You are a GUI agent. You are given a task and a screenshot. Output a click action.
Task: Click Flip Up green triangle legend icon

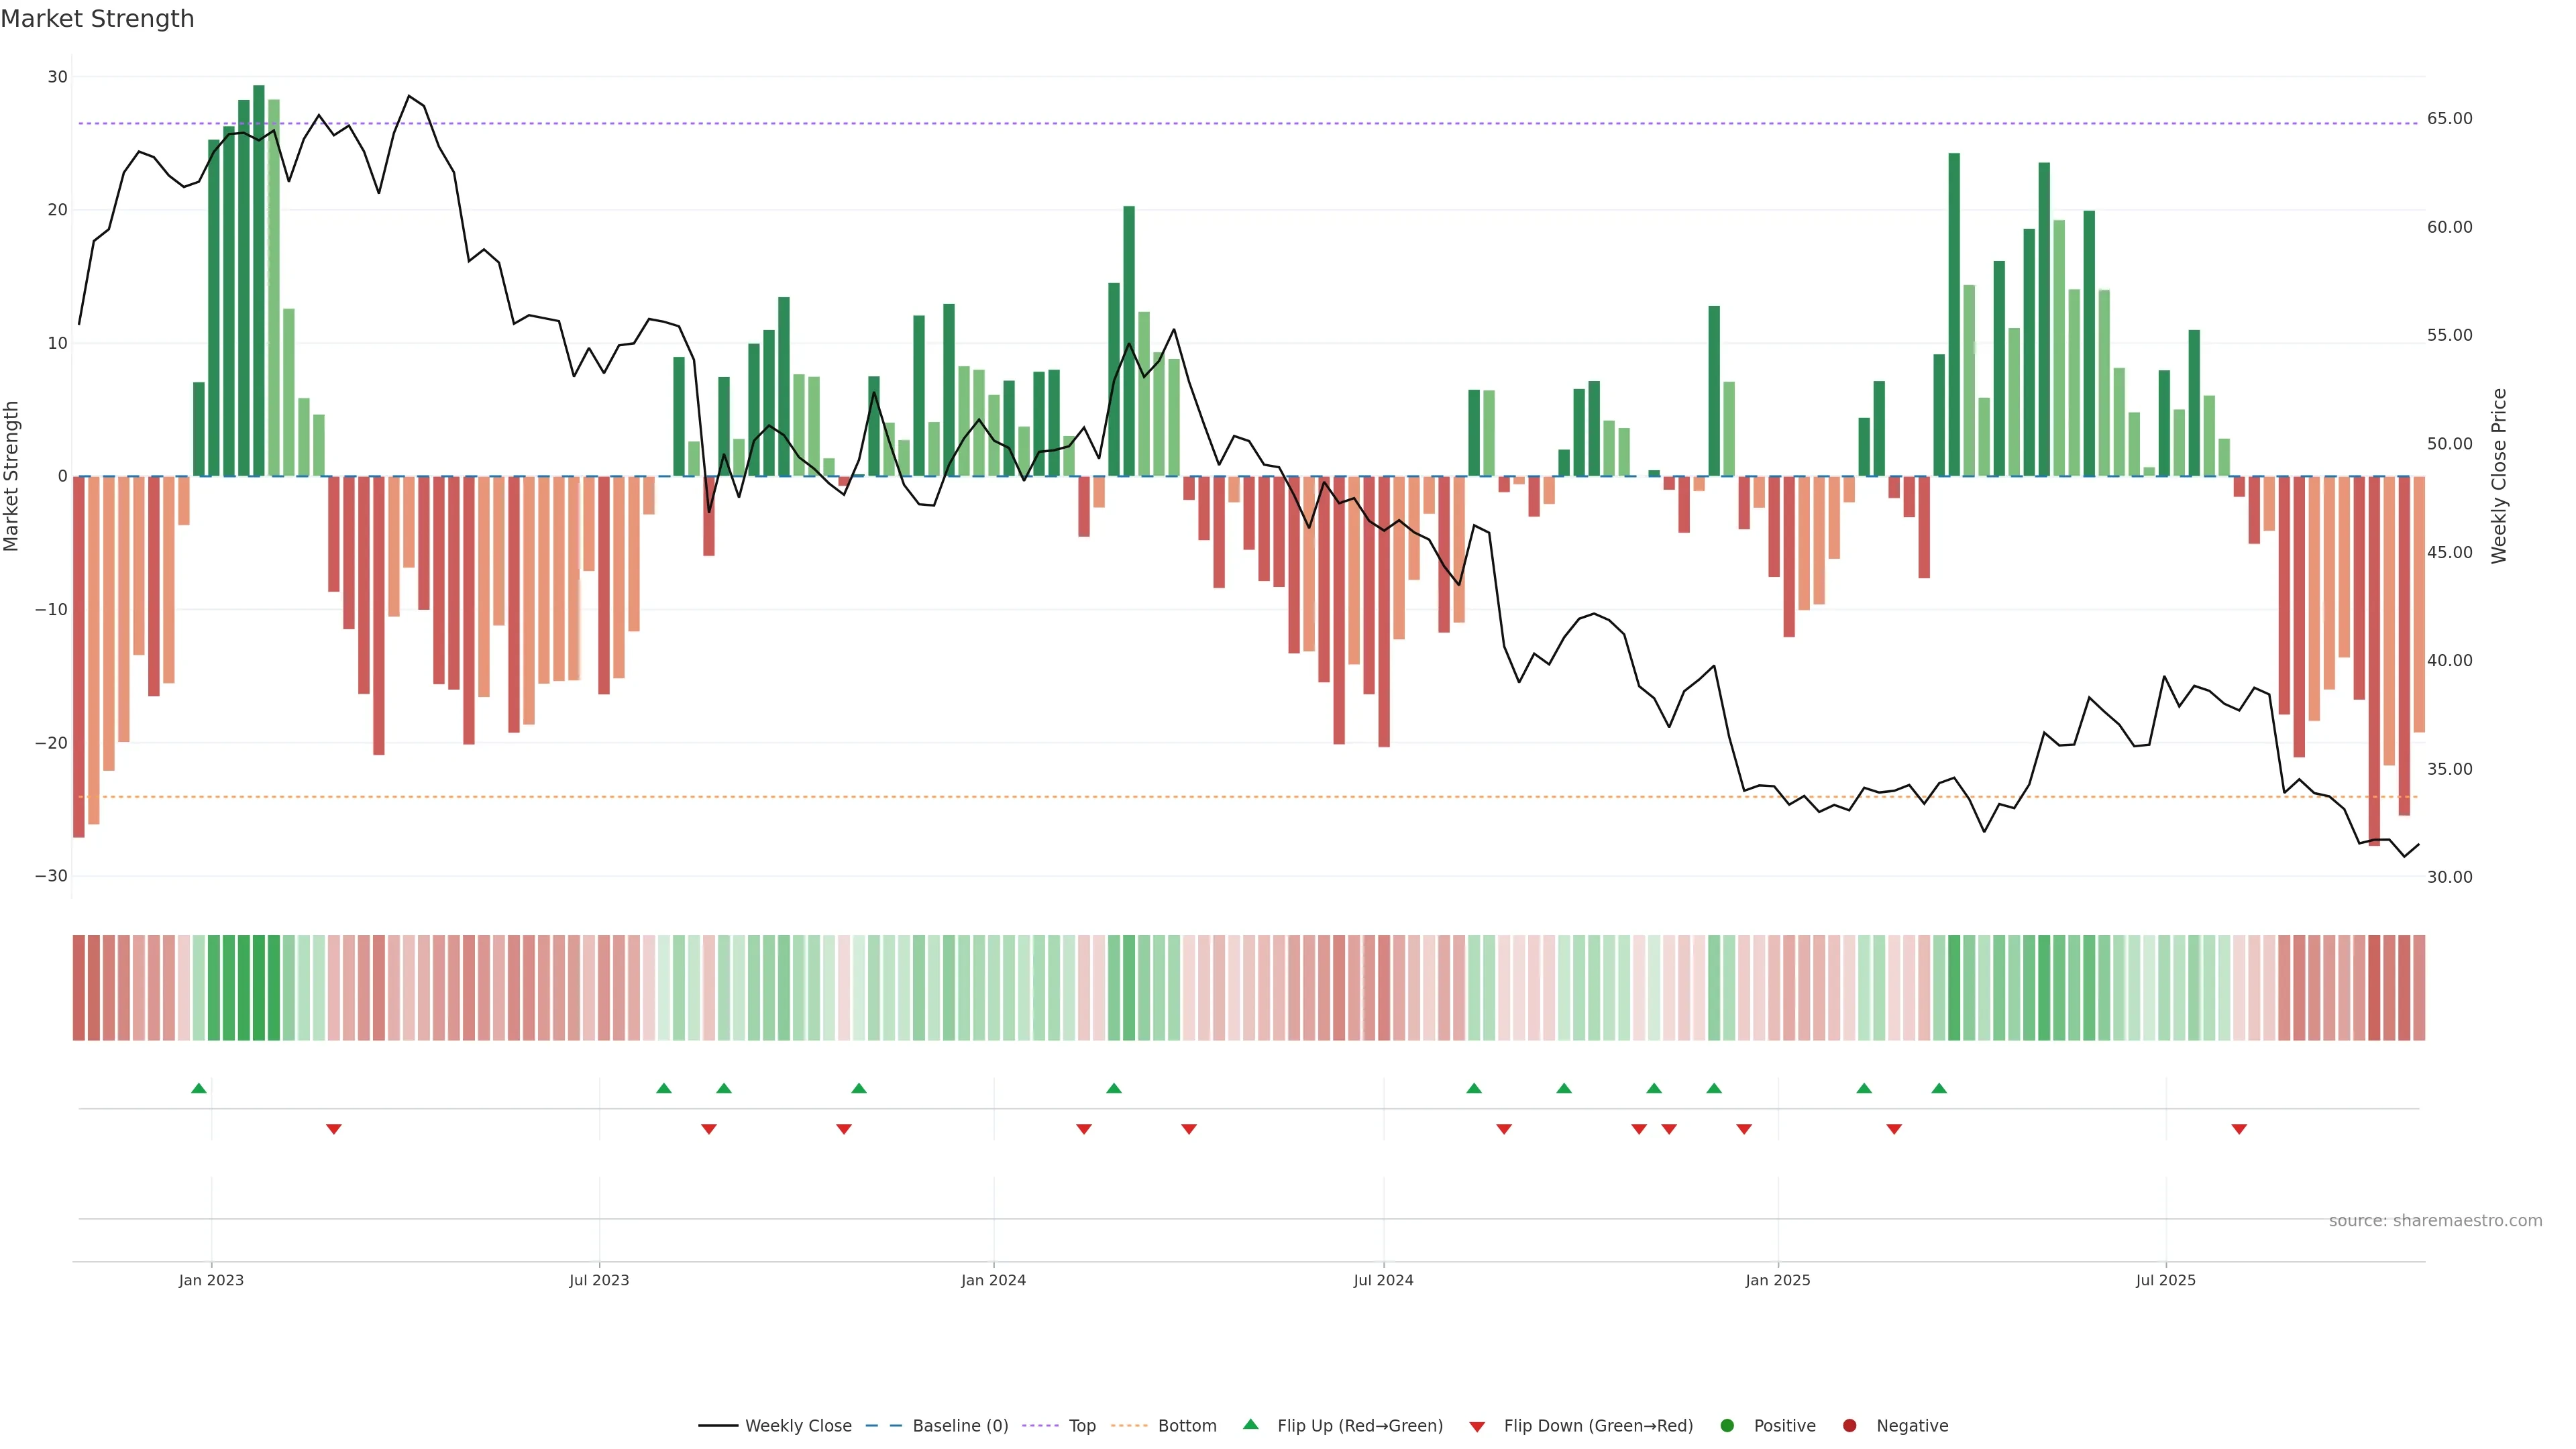(1250, 1425)
